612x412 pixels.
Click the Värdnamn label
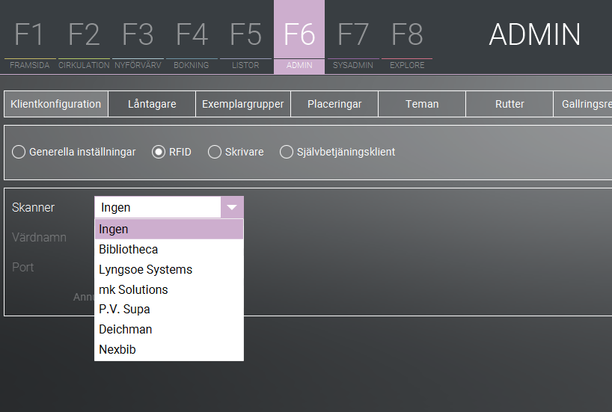coord(39,237)
